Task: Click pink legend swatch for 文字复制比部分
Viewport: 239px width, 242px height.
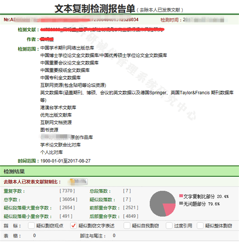Action: click(x=181, y=196)
